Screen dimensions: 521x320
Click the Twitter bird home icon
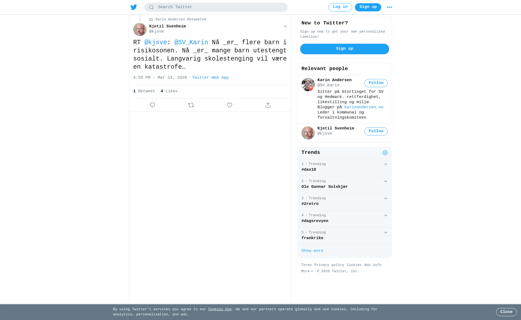134,7
